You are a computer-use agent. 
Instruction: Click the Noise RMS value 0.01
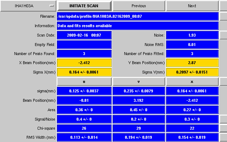pos(192,45)
